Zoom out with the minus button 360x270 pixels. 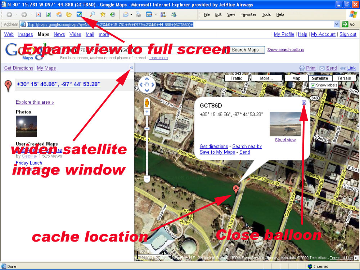click(147, 179)
